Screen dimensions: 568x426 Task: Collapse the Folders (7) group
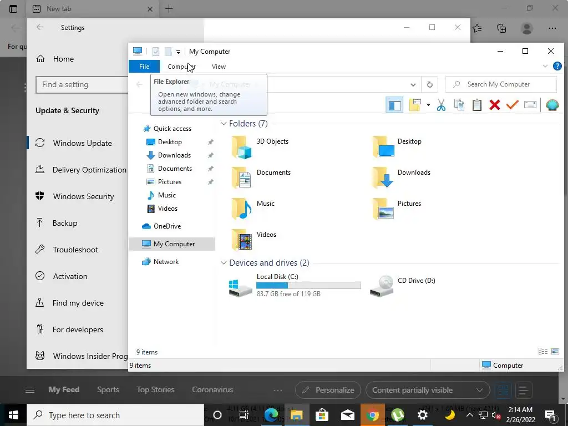pos(224,124)
